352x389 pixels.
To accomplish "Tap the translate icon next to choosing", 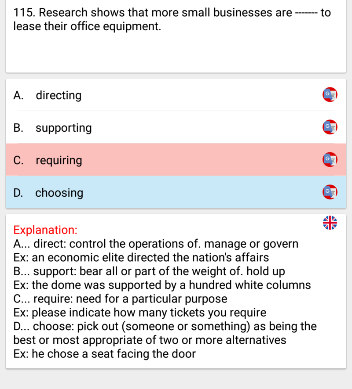I will pos(330,192).
